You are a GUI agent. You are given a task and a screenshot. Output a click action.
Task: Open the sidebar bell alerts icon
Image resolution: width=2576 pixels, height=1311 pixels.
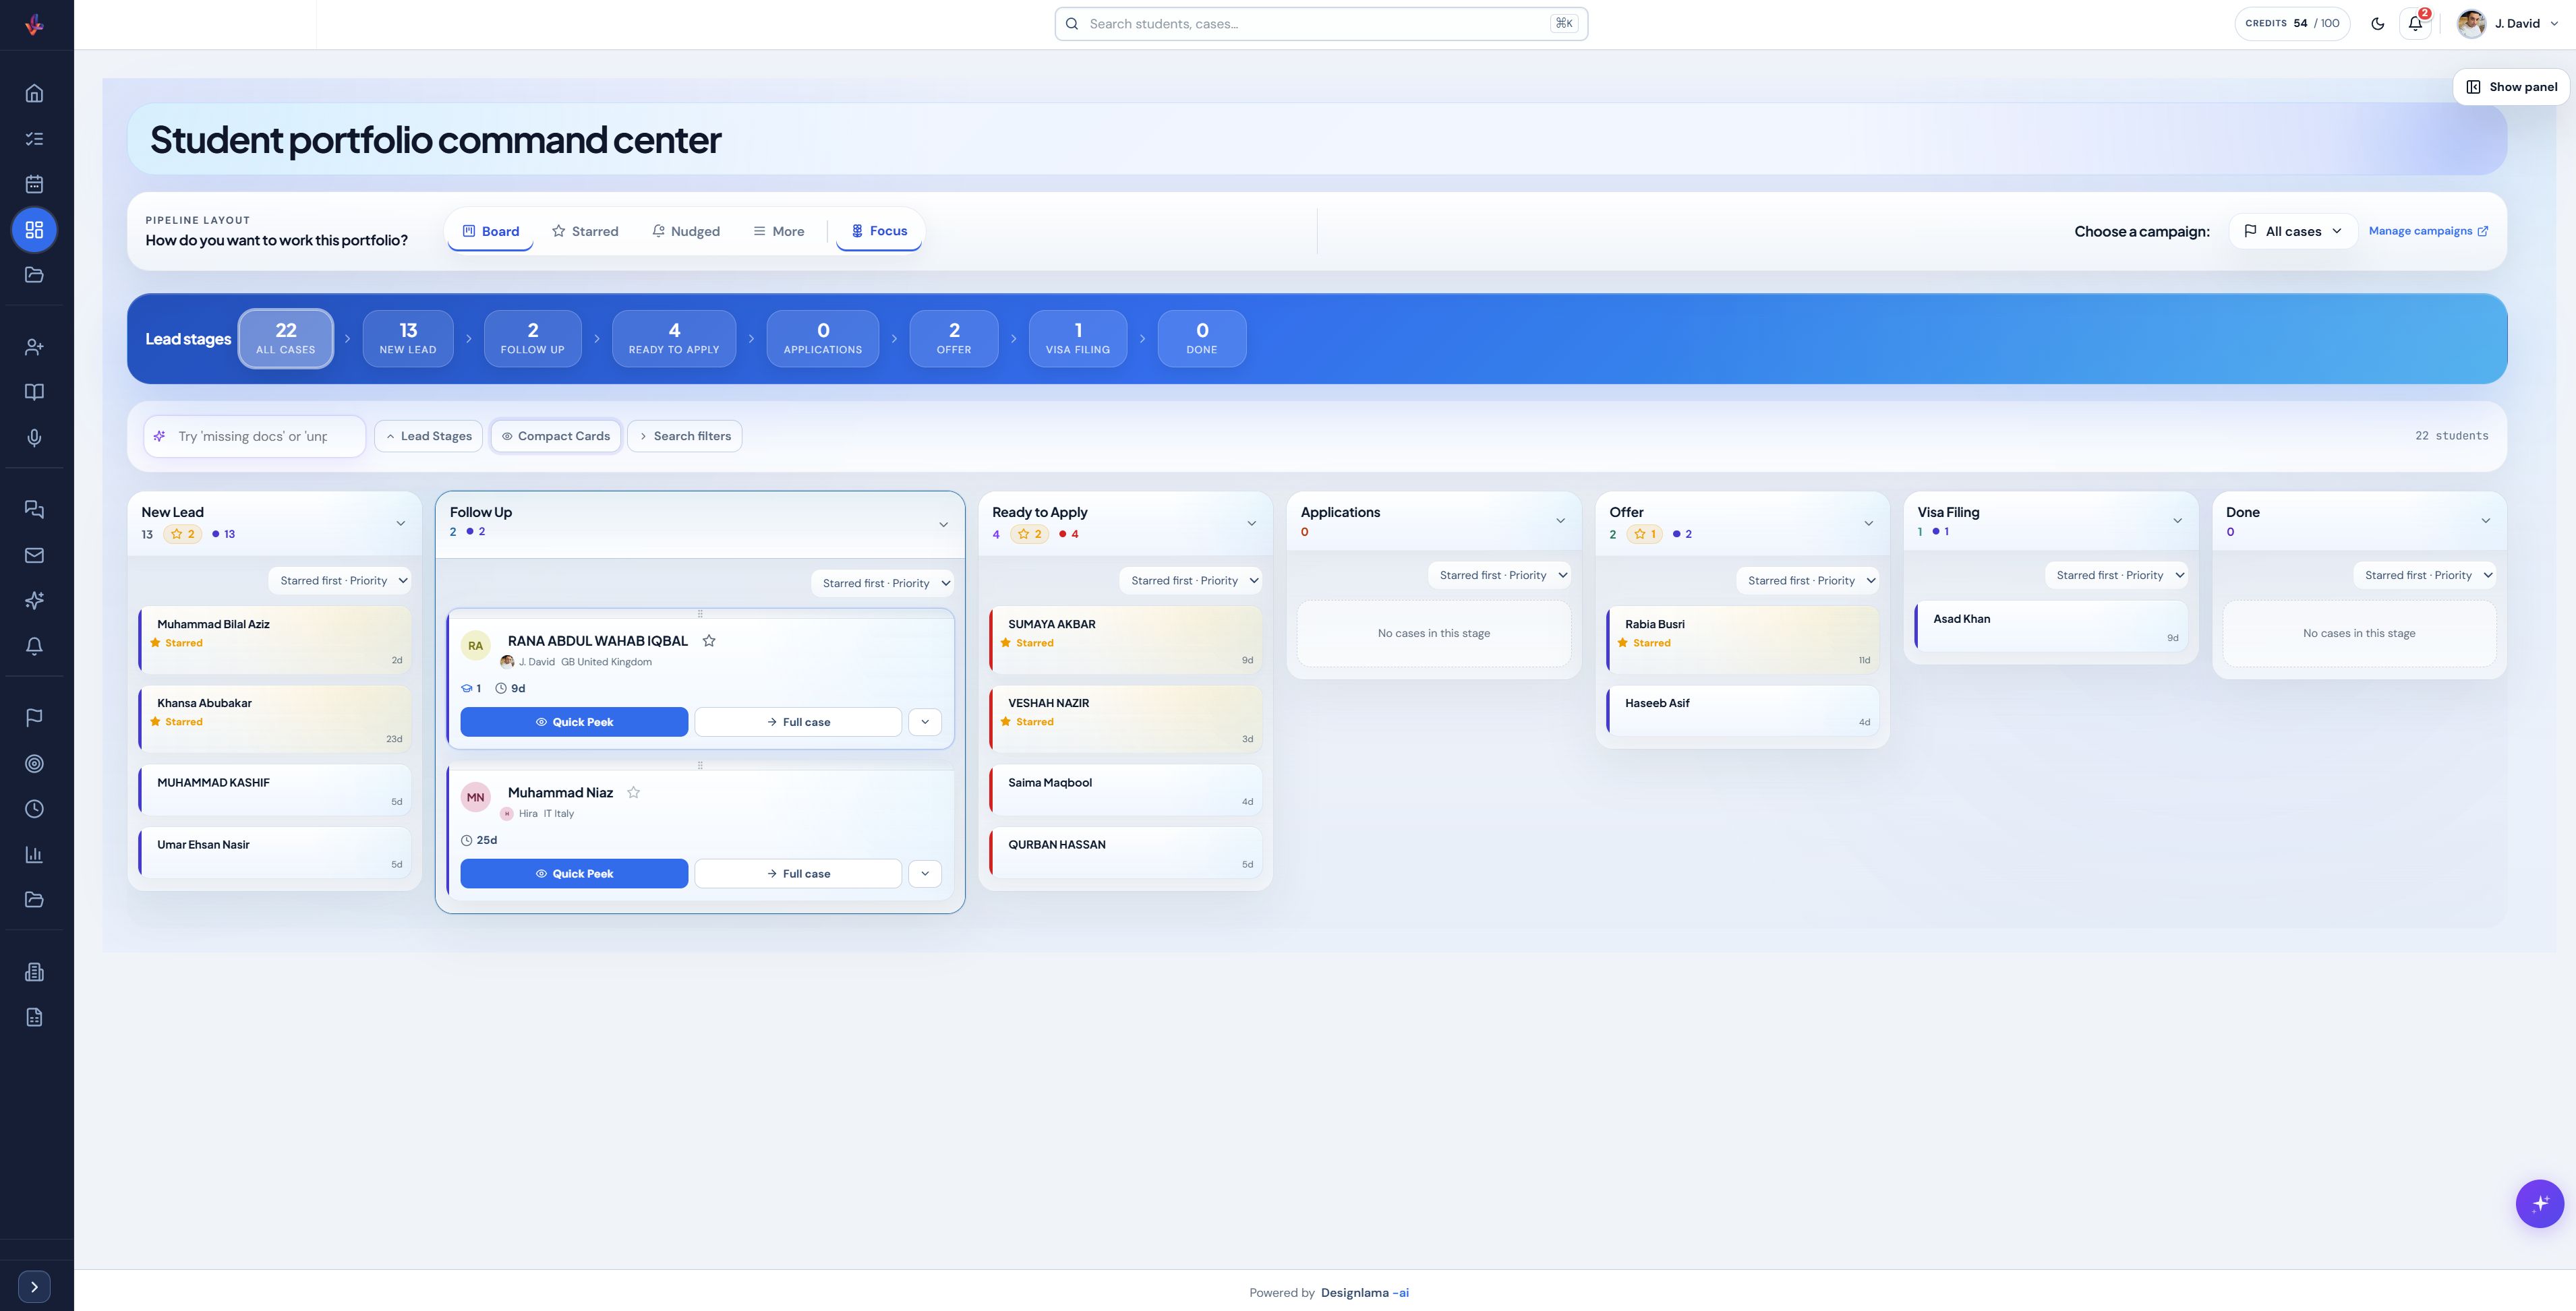tap(34, 646)
